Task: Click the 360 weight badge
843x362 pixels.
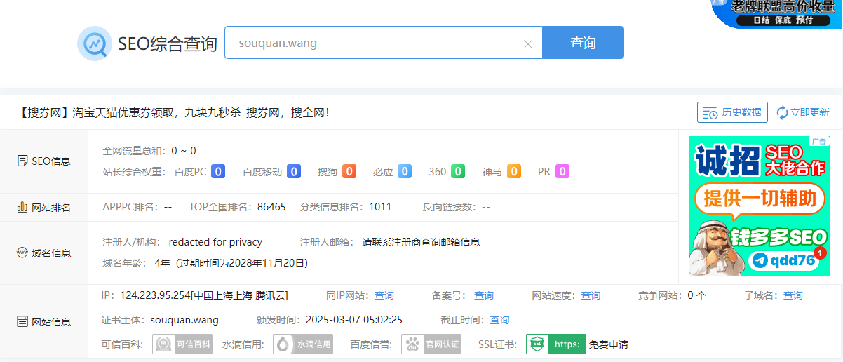Action: coord(458,171)
